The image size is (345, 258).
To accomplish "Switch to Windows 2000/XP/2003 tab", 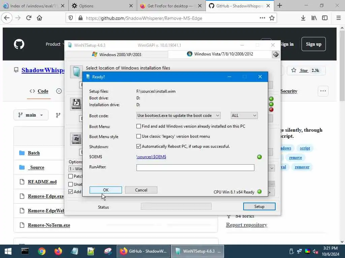I will click(x=117, y=54).
